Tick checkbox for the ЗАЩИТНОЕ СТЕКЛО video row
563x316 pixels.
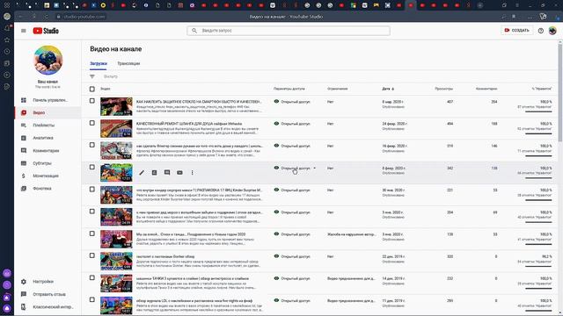[x=92, y=101]
